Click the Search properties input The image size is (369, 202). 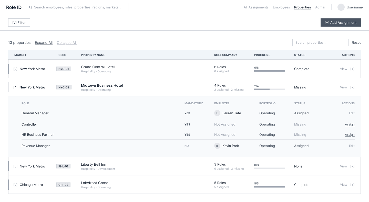pyautogui.click(x=321, y=42)
